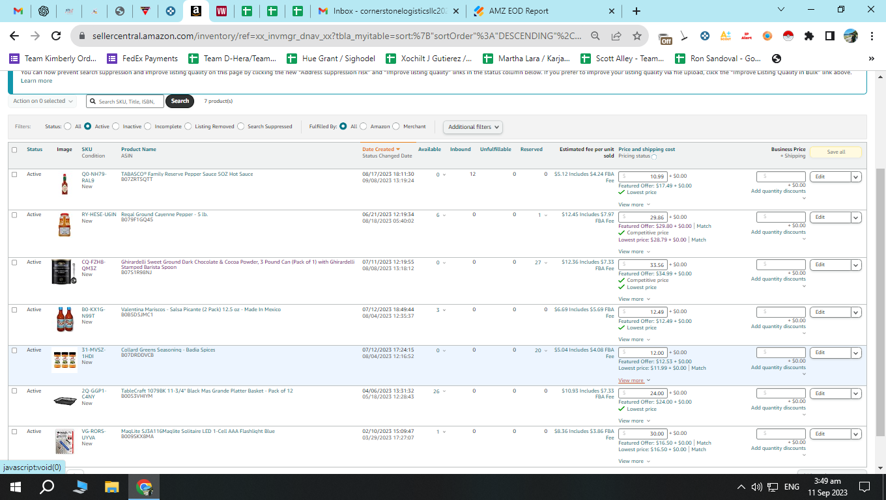Open the Action on 0 selected dropdown

click(44, 101)
